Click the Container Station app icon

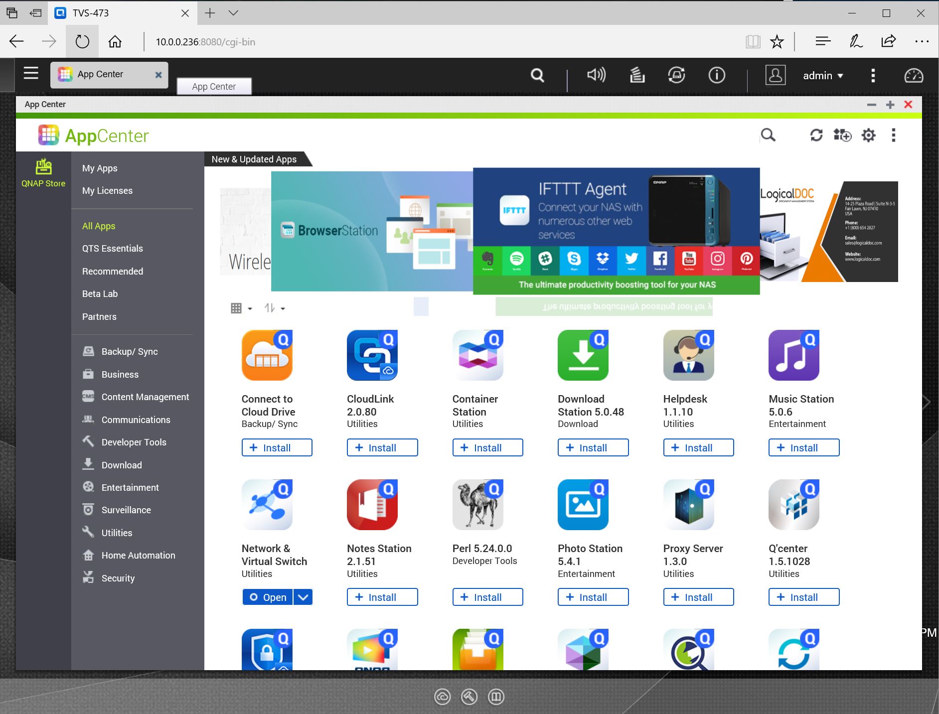point(478,355)
